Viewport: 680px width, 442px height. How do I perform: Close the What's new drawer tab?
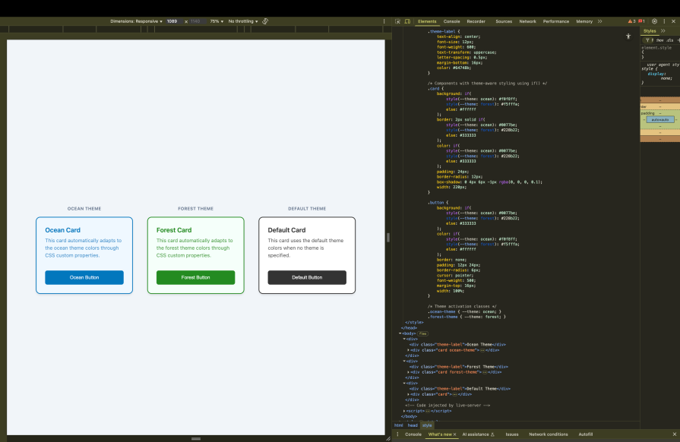tap(454, 434)
